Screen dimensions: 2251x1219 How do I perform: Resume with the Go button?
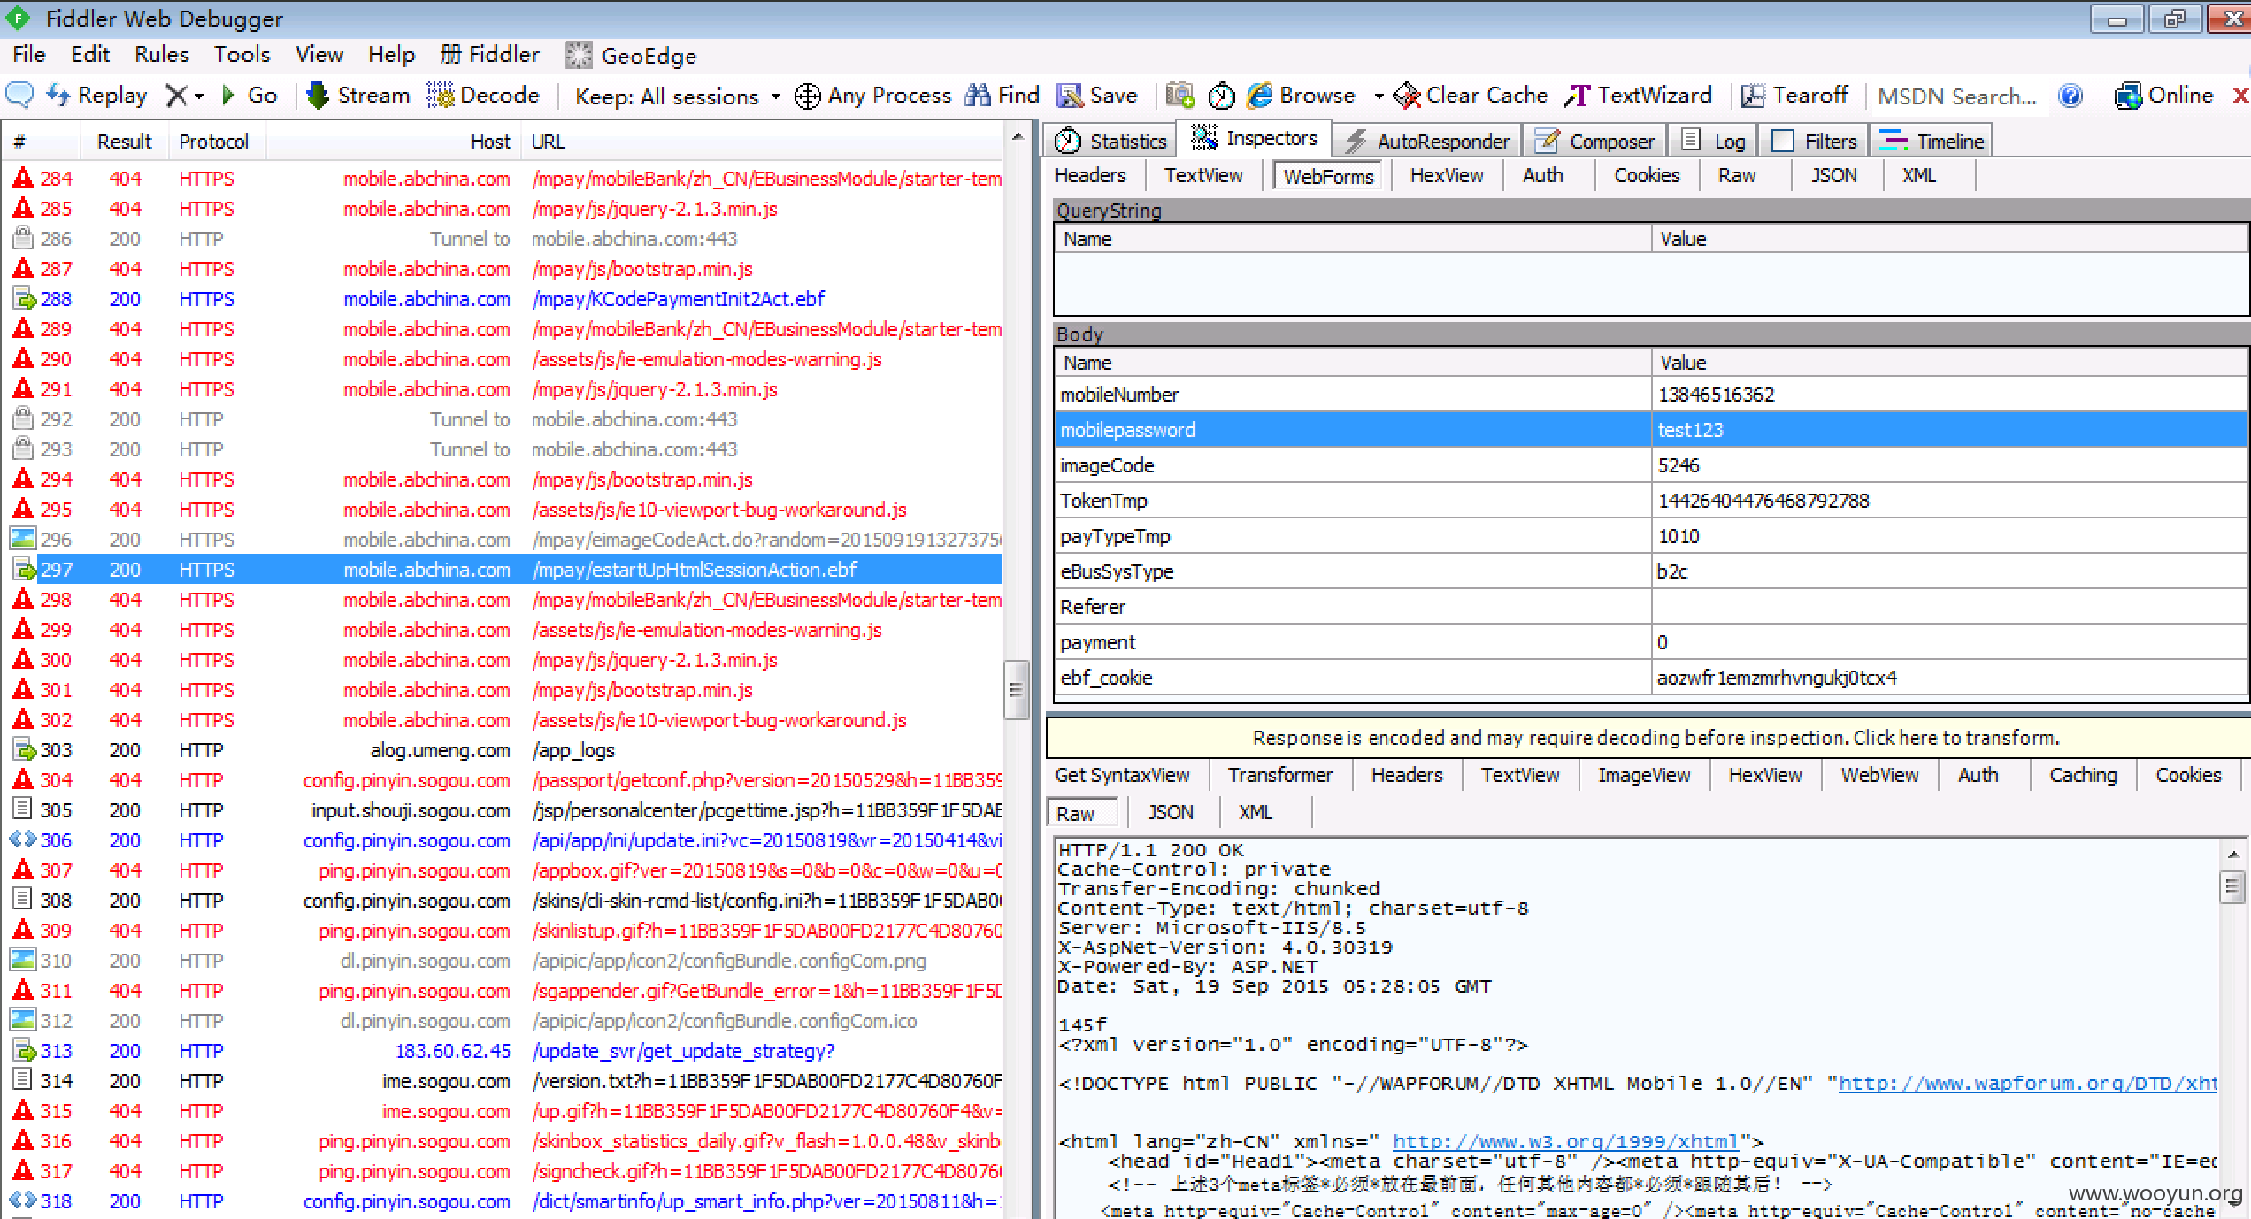(x=250, y=95)
